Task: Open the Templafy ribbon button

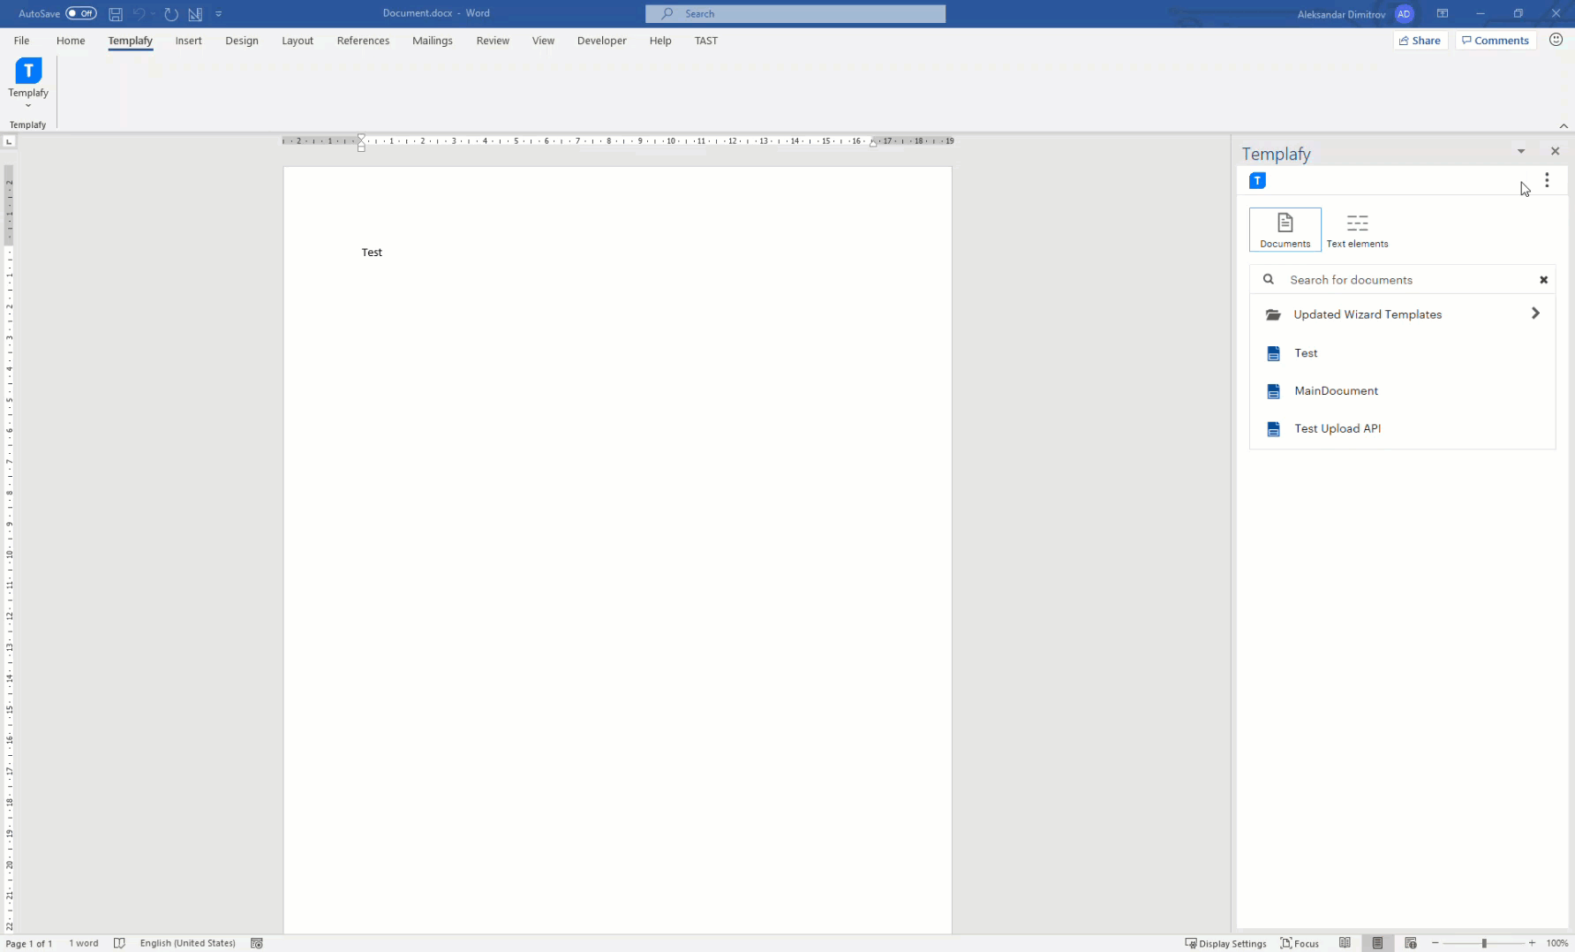Action: point(28,83)
